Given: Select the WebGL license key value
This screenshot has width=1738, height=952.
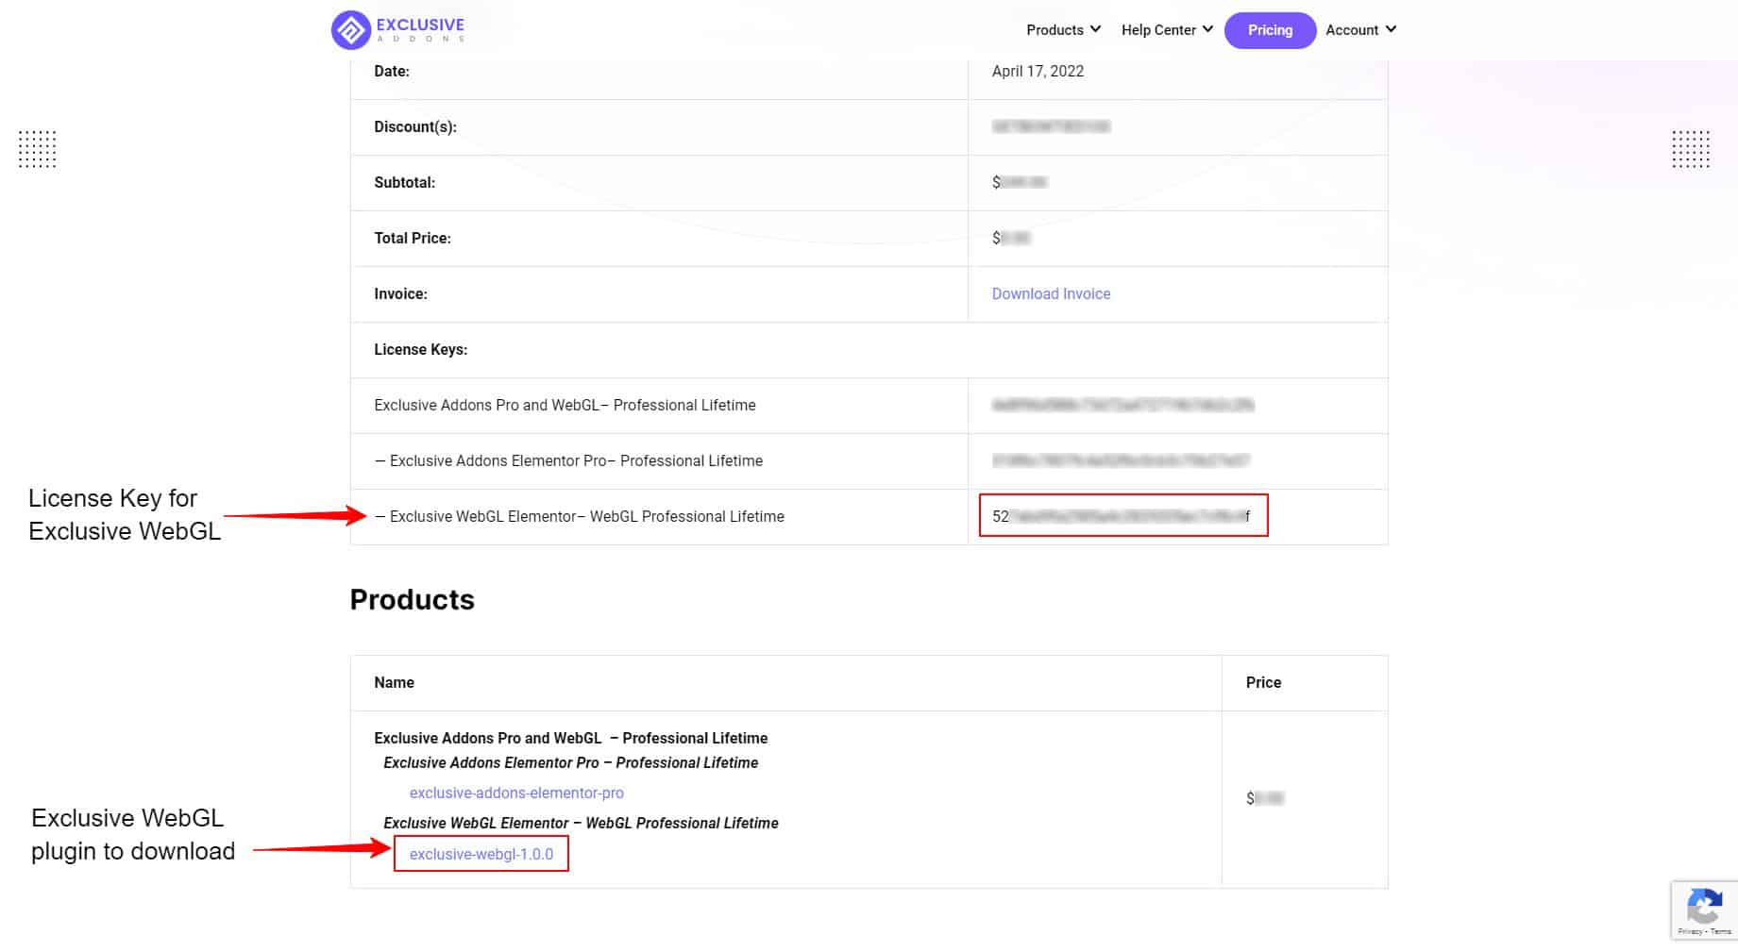Looking at the screenshot, I should (x=1122, y=516).
